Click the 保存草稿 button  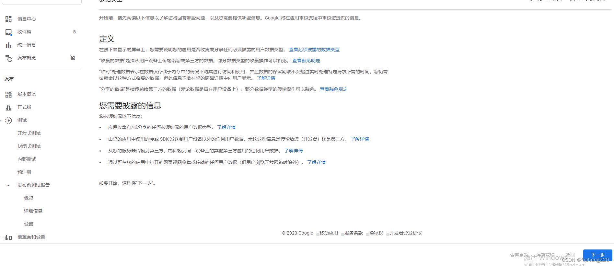[x=545, y=255]
